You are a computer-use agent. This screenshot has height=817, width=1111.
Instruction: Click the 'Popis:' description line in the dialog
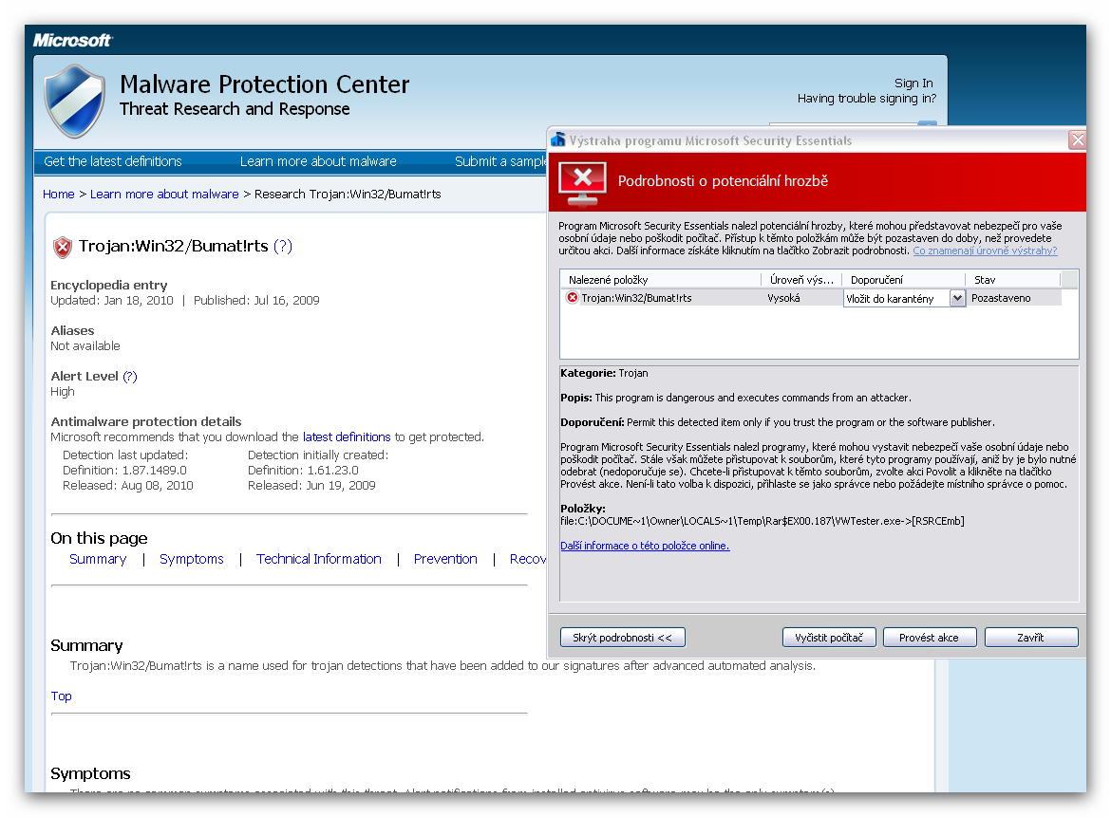736,398
